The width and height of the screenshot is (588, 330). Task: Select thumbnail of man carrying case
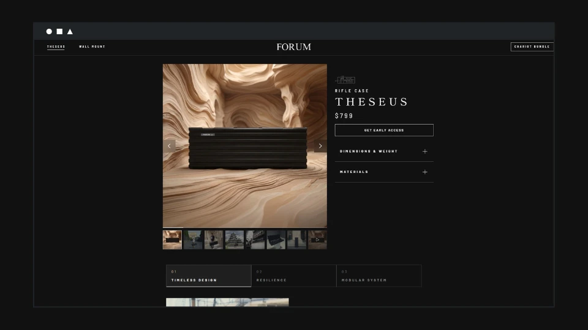pos(214,240)
